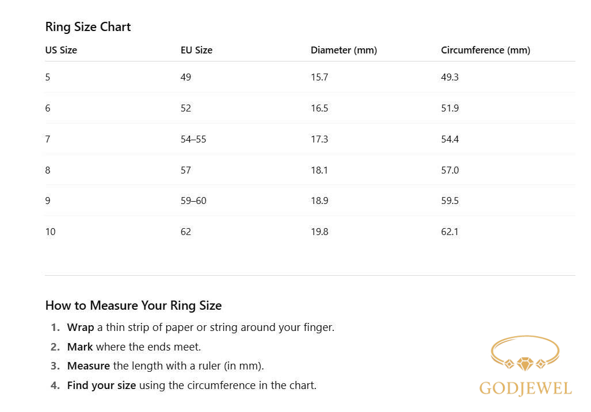Click the bold Measure step word
Viewport: 591px width, 412px height.
click(x=88, y=366)
